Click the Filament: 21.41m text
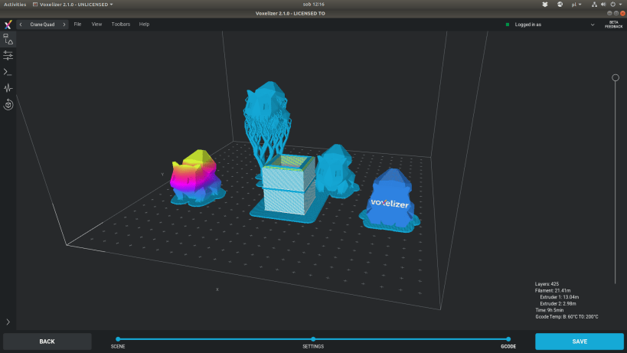This screenshot has height=353, width=627. 553,291
